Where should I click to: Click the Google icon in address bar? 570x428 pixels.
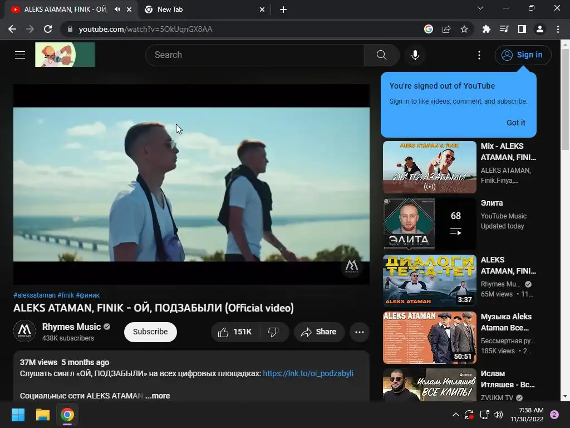428,29
